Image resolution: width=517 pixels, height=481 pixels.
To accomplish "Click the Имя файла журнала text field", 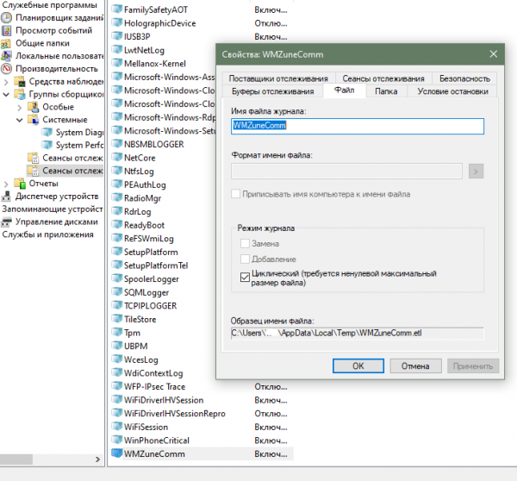I will [x=357, y=126].
